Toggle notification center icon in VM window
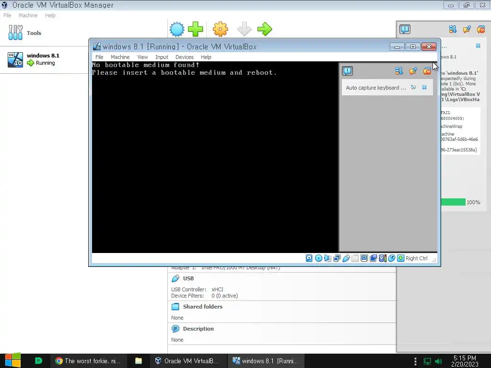 click(347, 71)
